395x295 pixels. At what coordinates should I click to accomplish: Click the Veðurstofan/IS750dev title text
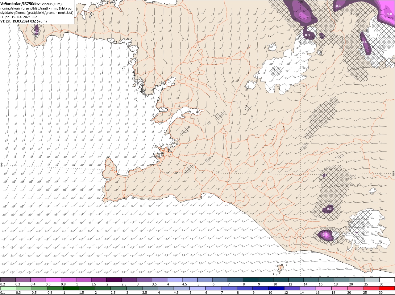20,3
